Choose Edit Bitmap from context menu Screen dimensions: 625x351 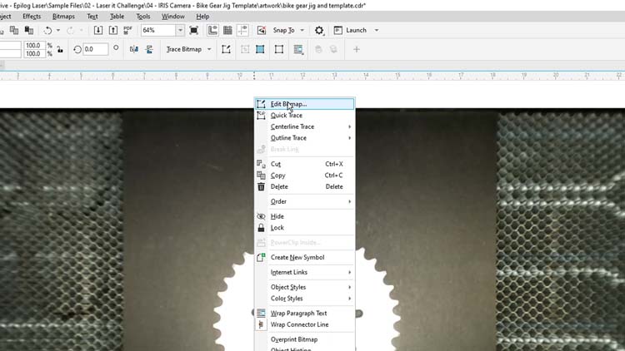[x=304, y=104]
